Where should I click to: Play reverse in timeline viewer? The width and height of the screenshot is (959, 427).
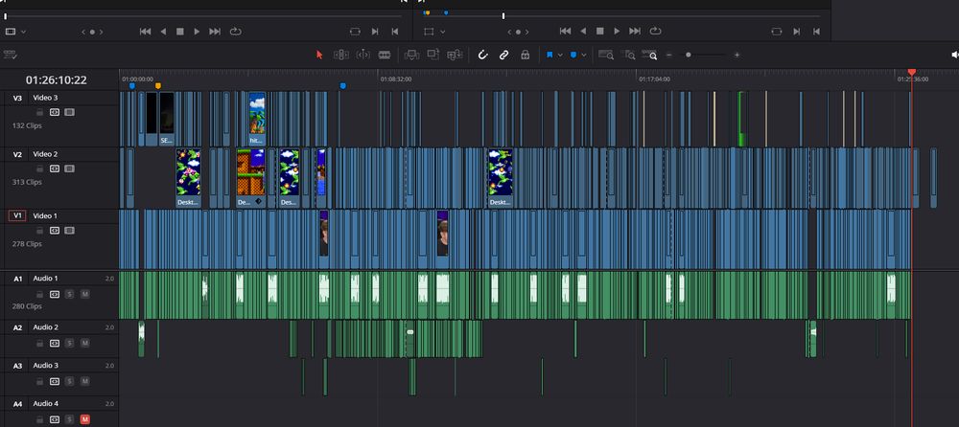[583, 32]
